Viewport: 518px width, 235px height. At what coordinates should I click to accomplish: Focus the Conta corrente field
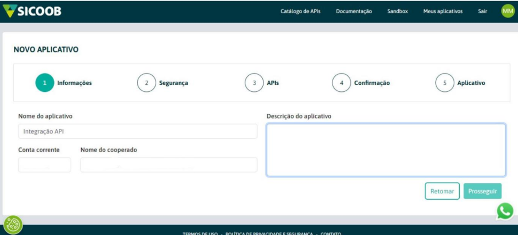(44, 164)
